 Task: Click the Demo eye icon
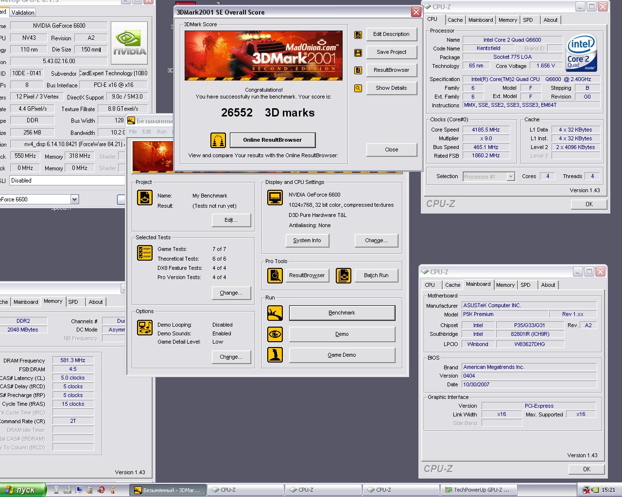(275, 334)
